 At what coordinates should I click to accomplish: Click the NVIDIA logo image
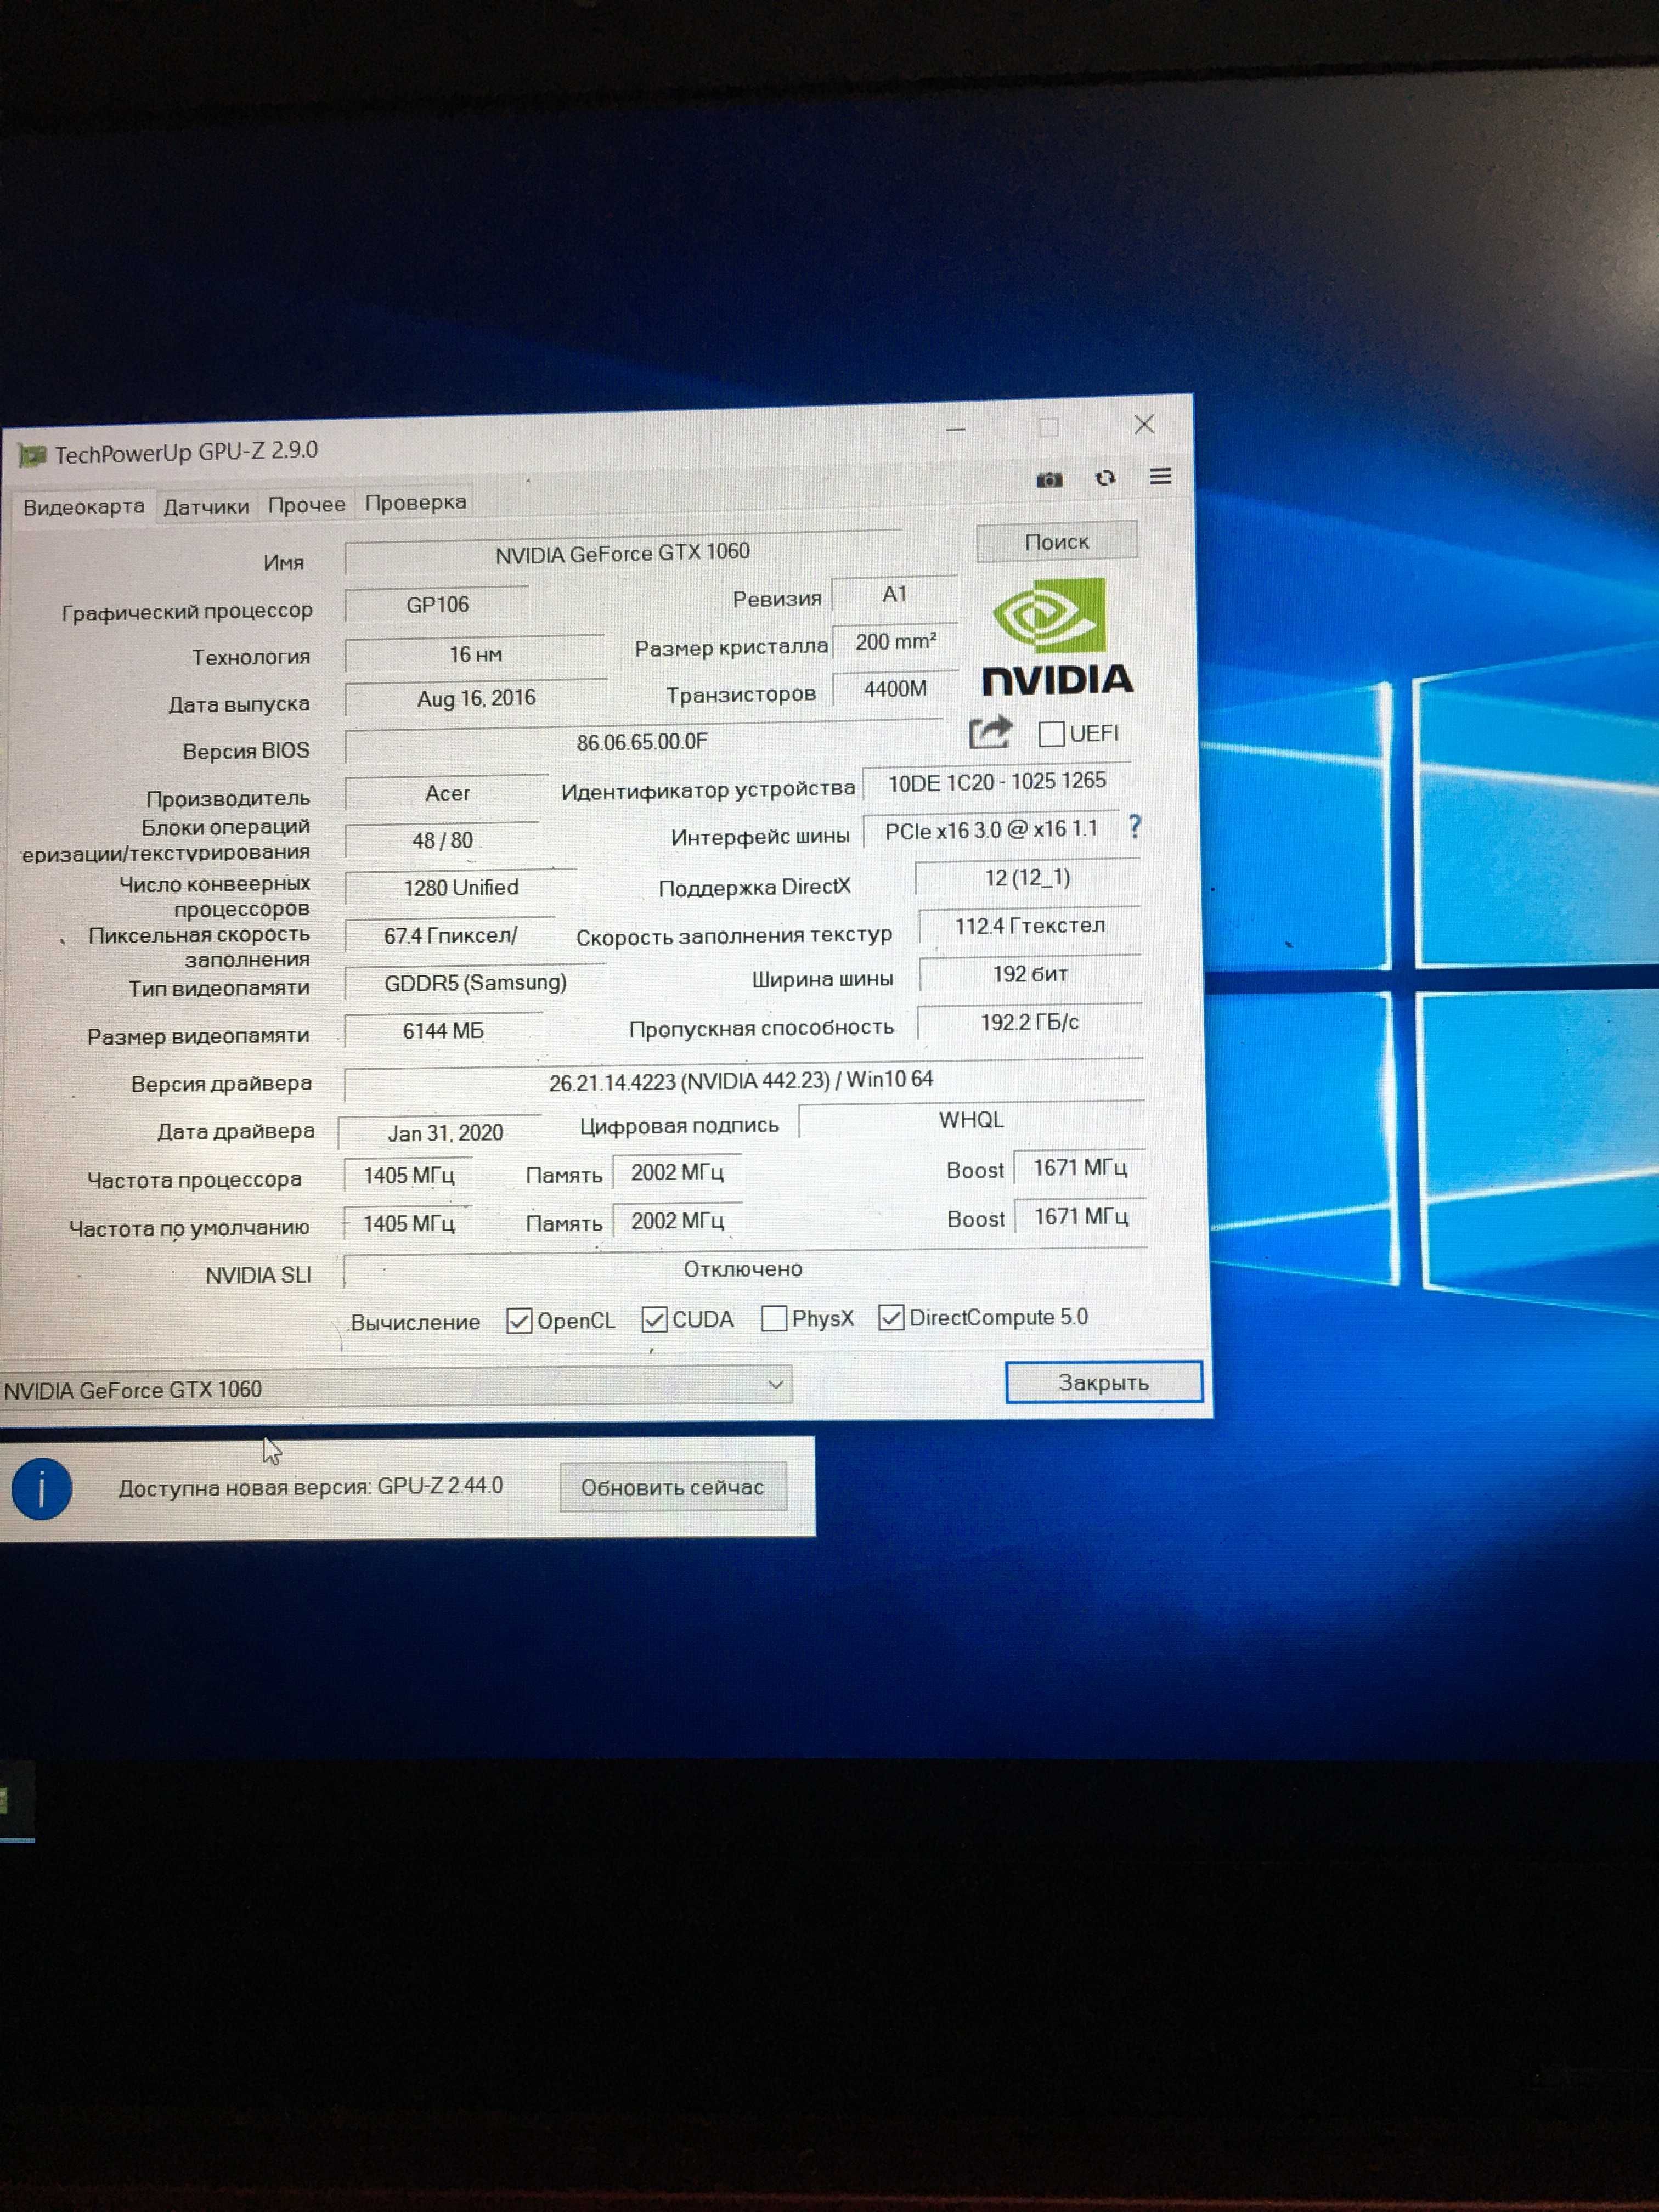coord(1057,636)
